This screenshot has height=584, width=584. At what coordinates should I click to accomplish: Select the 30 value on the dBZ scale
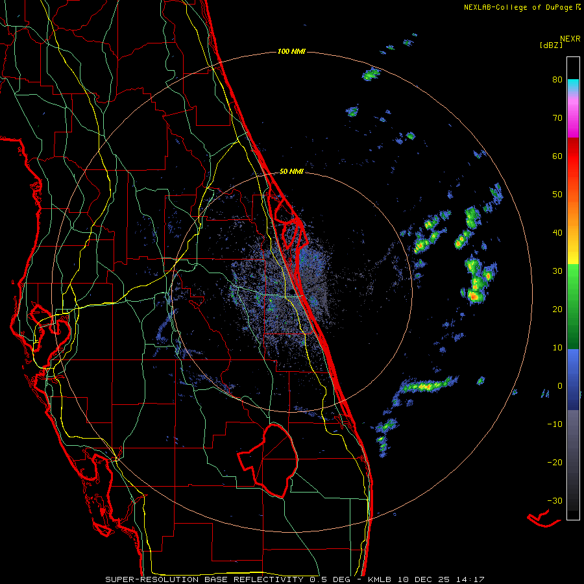557,271
